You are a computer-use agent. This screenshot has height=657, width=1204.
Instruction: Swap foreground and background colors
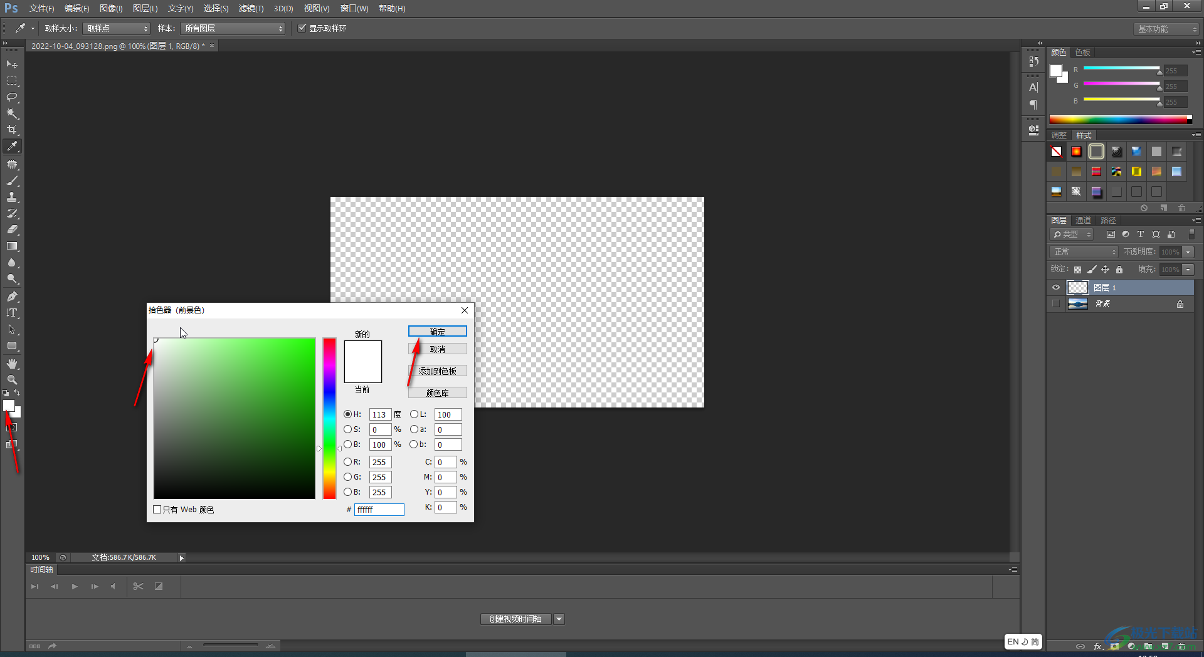pyautogui.click(x=17, y=393)
